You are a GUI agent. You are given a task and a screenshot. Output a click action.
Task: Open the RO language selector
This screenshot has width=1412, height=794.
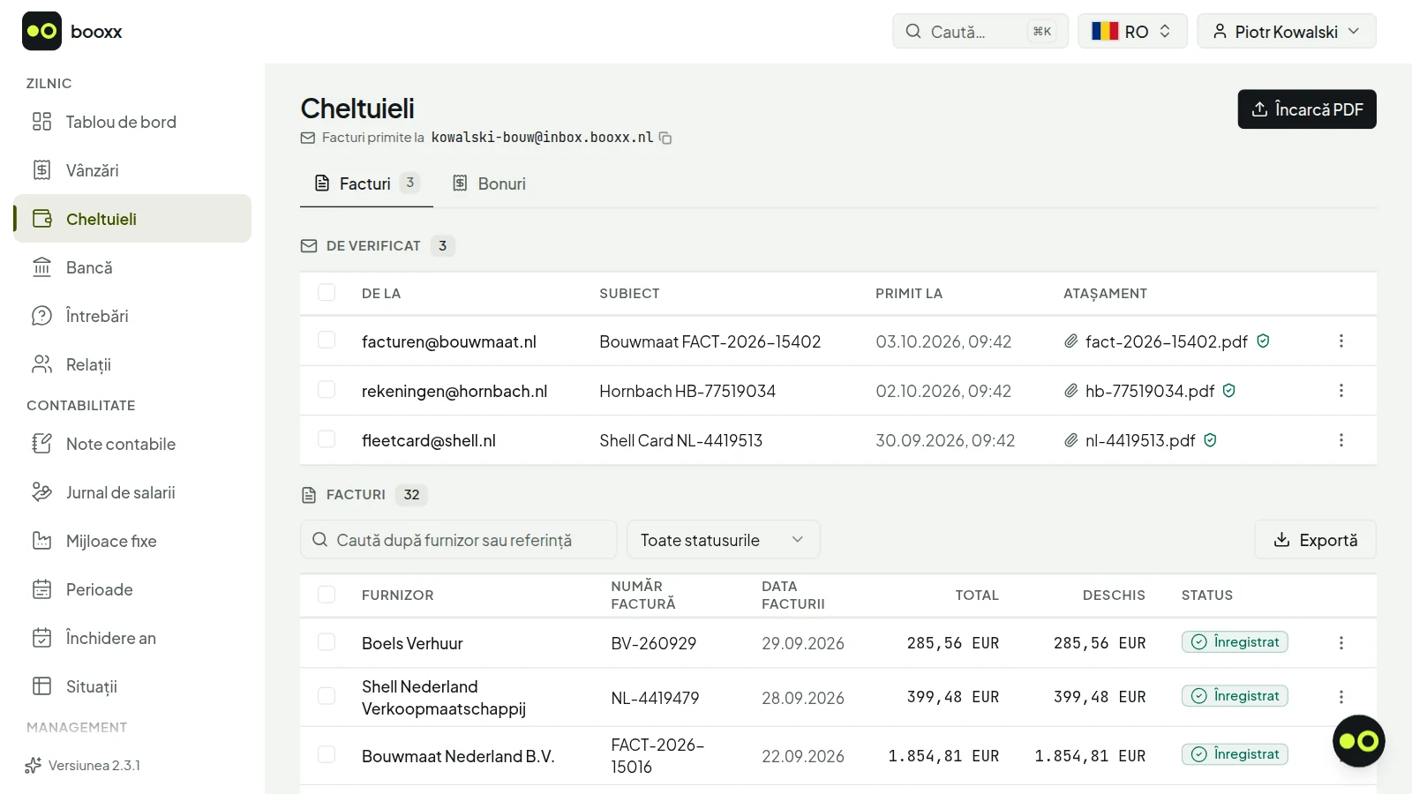1132,32
